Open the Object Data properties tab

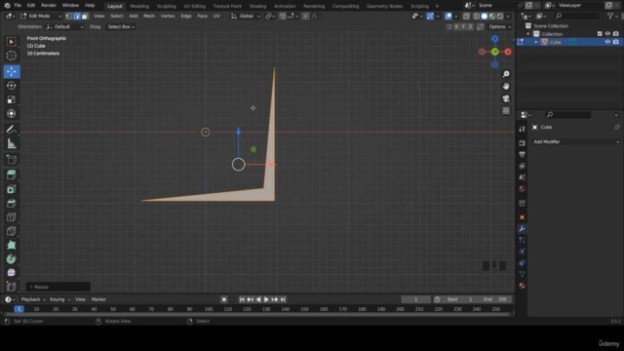[523, 274]
